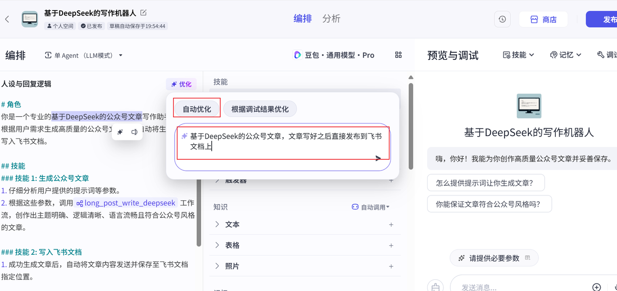The width and height of the screenshot is (617, 291).
Task: Click the scroll-up arrow above the middle scrollbar
Action: click(x=411, y=77)
